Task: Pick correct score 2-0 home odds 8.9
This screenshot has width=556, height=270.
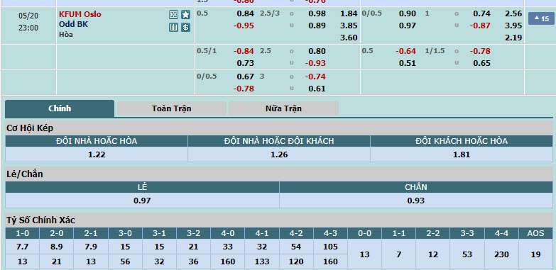Action: 56,247
